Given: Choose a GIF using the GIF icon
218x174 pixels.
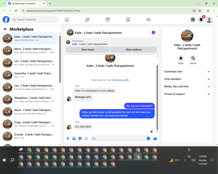Looking at the screenshot, I should click(86, 139).
